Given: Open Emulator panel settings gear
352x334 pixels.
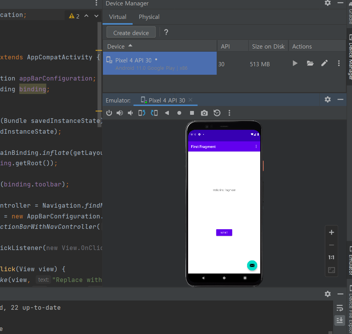Looking at the screenshot, I should click(x=328, y=99).
